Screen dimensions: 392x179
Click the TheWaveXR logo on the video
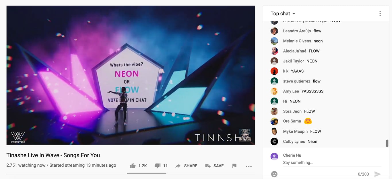[x=18, y=137]
